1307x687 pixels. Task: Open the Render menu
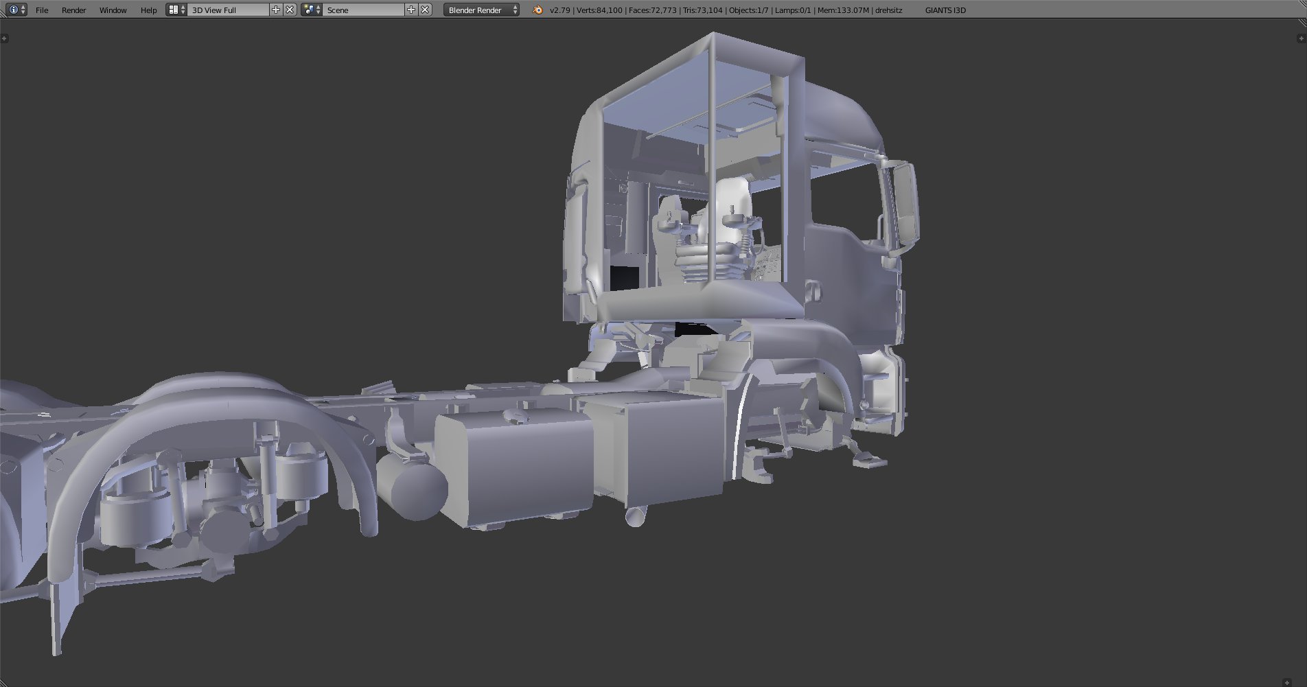[x=73, y=10]
